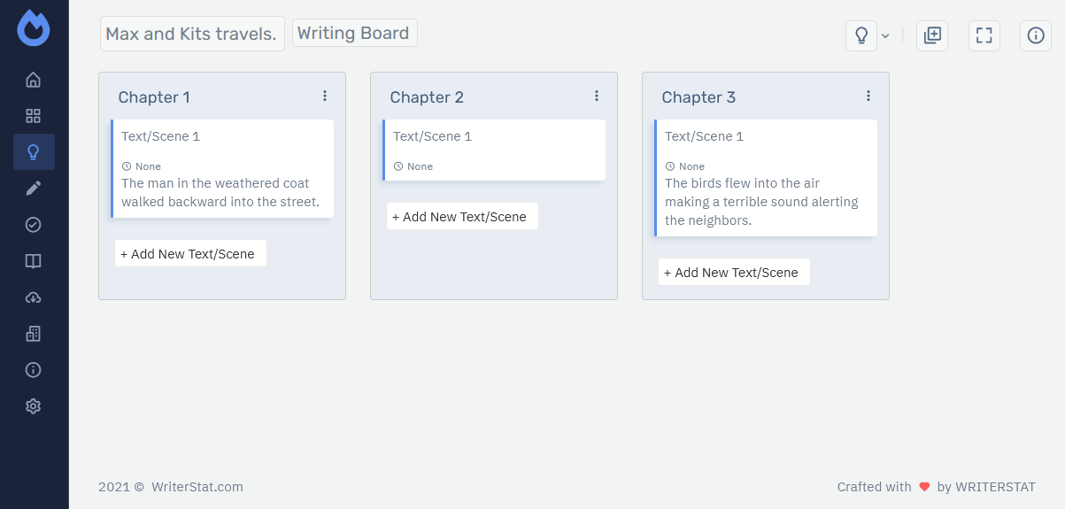Open the checkmark circle icon in sidebar
This screenshot has height=509, width=1065.
[34, 225]
